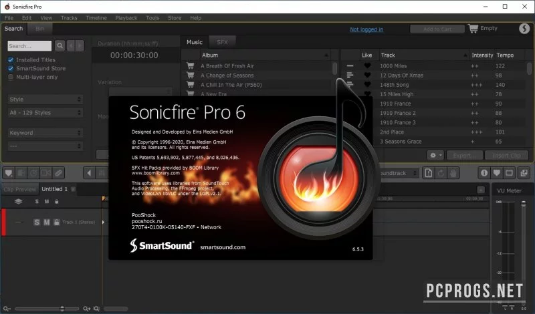Click the next search arrow button
Viewport: 535px width, 314px height.
click(x=80, y=45)
